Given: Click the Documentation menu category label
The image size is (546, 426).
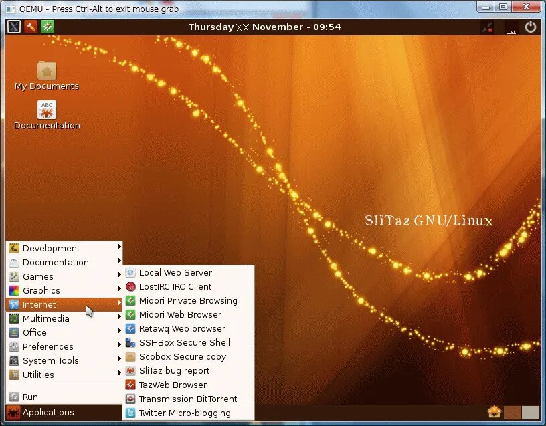Looking at the screenshot, I should tap(56, 262).
